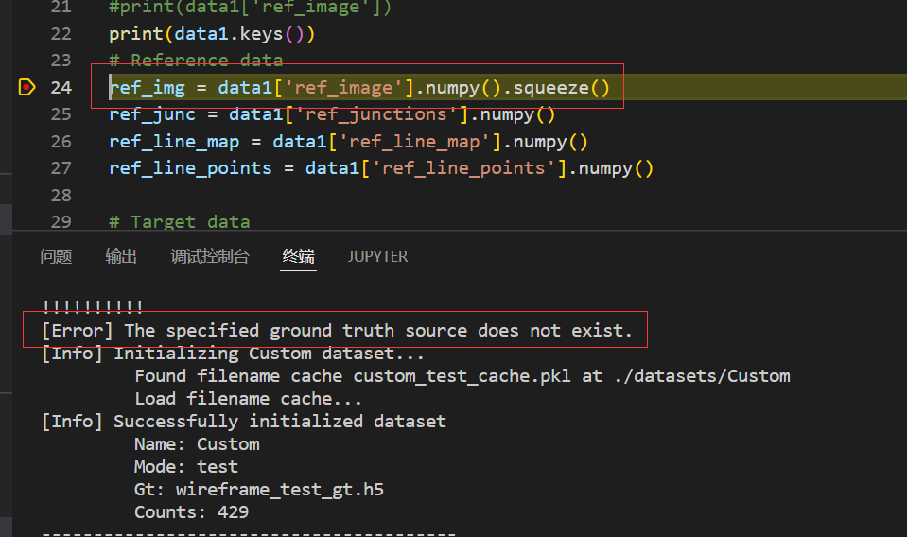Screen dimensions: 907x537
Task: Click the custom_test_cache.pkl filename in terminal
Action: point(462,376)
